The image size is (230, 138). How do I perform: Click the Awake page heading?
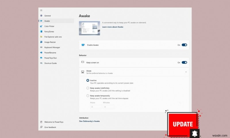[x=84, y=16]
